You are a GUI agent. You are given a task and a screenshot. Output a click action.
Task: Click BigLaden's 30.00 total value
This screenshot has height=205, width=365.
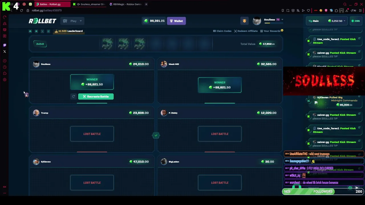[267, 162]
